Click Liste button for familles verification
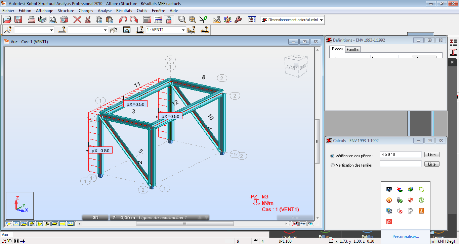 (x=432, y=164)
